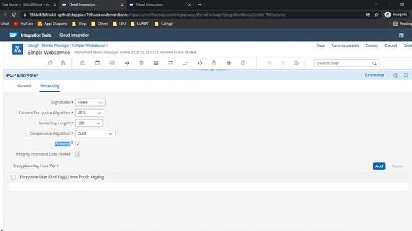The width and height of the screenshot is (412, 231).
Task: Open the Participant palette icon
Action: point(83,63)
